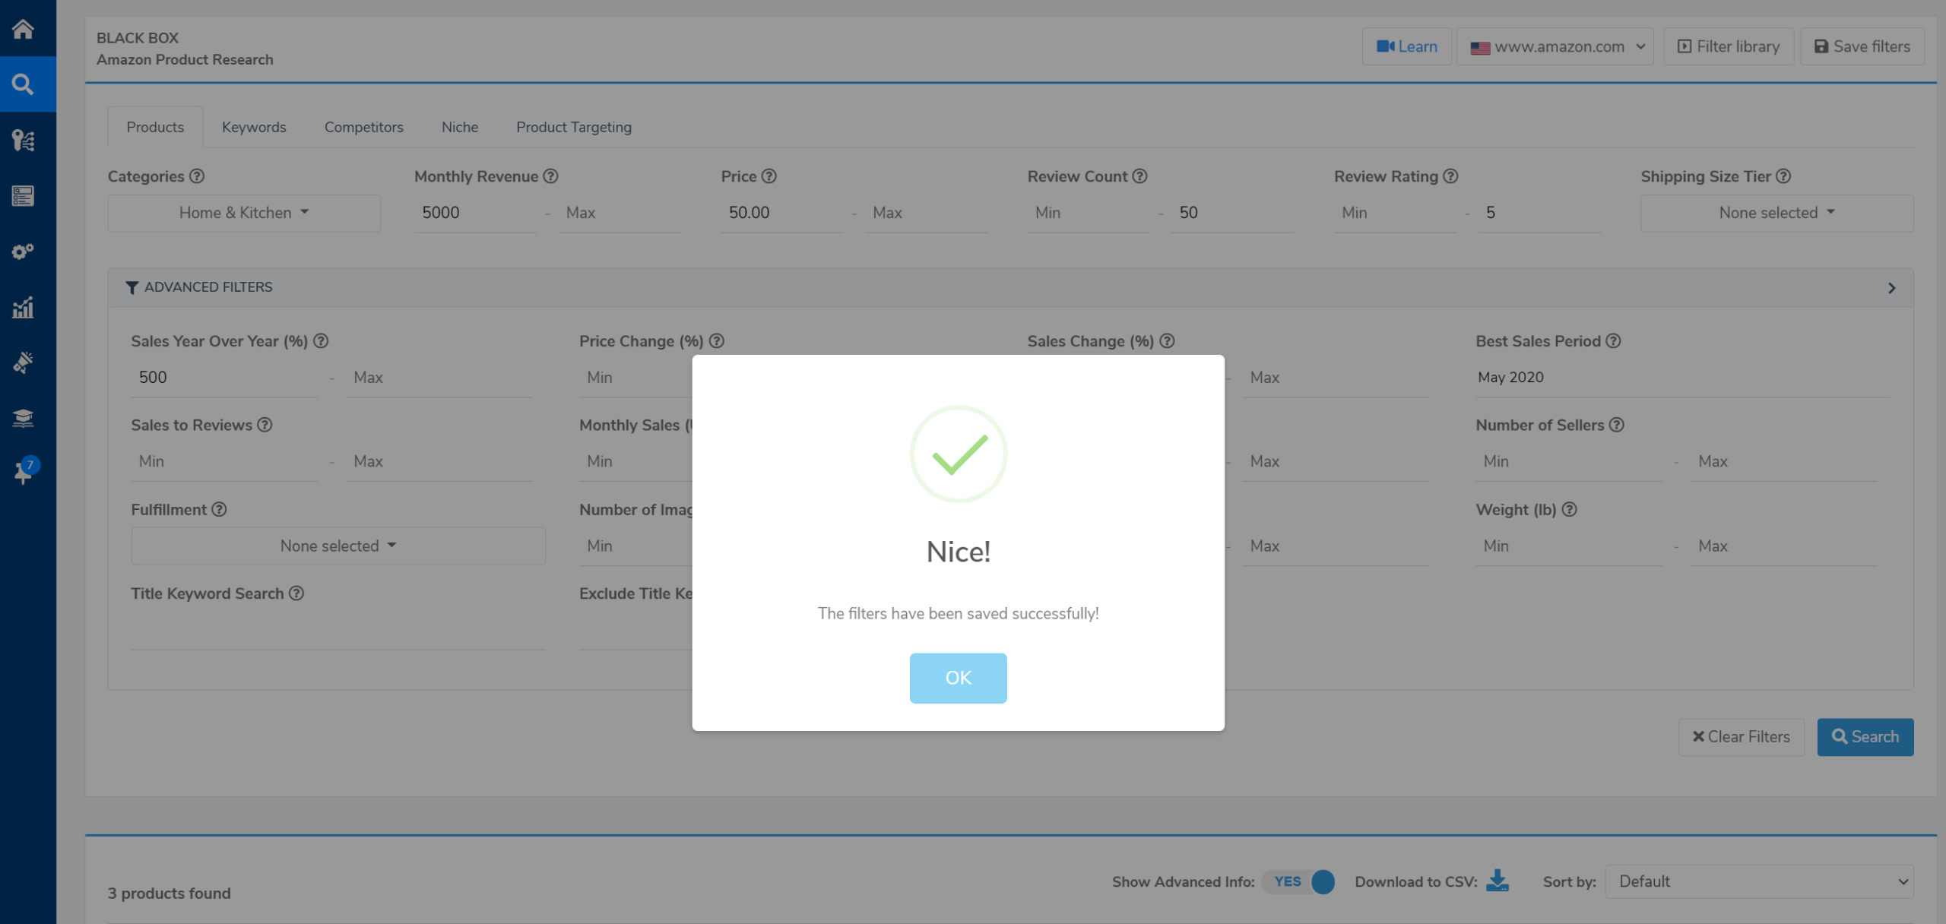The width and height of the screenshot is (1946, 924).
Task: Click the Categories help question icon
Action: click(x=197, y=176)
